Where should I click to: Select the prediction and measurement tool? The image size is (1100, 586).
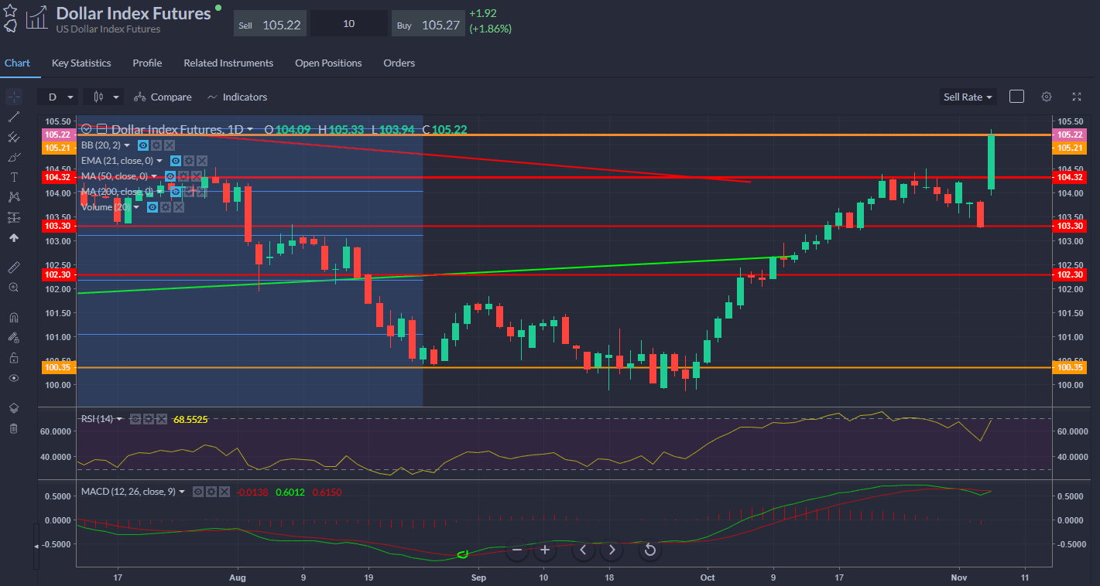tap(14, 217)
